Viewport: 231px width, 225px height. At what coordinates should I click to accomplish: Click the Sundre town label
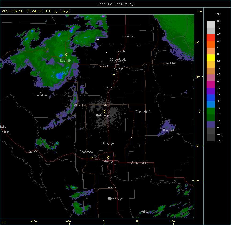coord(78,104)
